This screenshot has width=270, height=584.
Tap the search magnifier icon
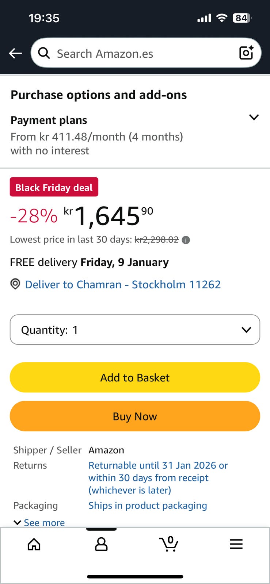click(44, 53)
